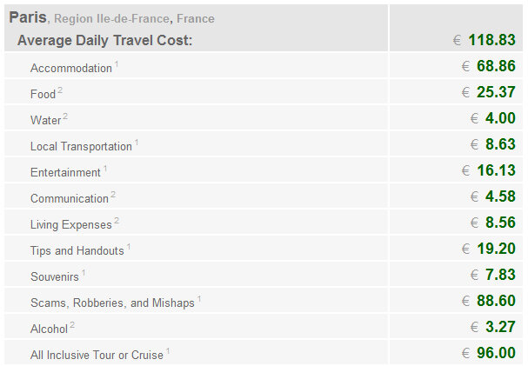Select the Accommodation cost category

tap(70, 68)
